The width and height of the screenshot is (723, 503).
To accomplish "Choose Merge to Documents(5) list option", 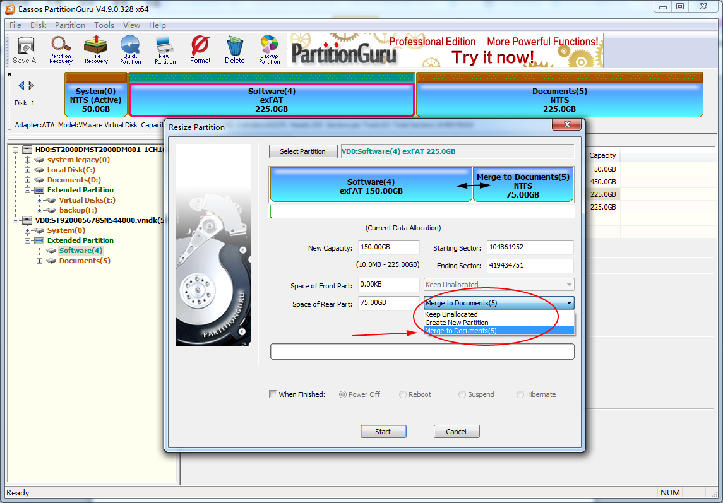I will click(x=499, y=331).
